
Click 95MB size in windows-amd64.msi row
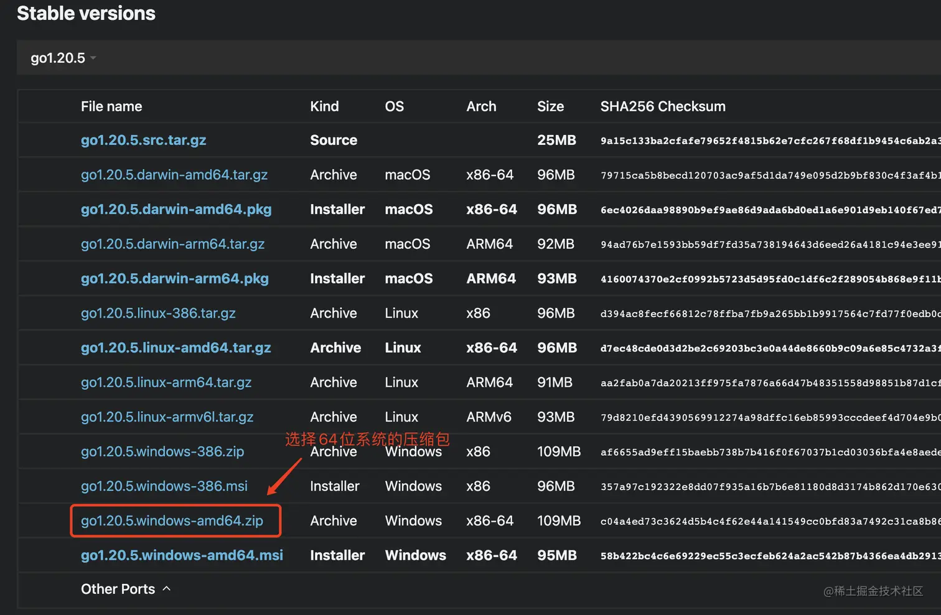point(557,555)
